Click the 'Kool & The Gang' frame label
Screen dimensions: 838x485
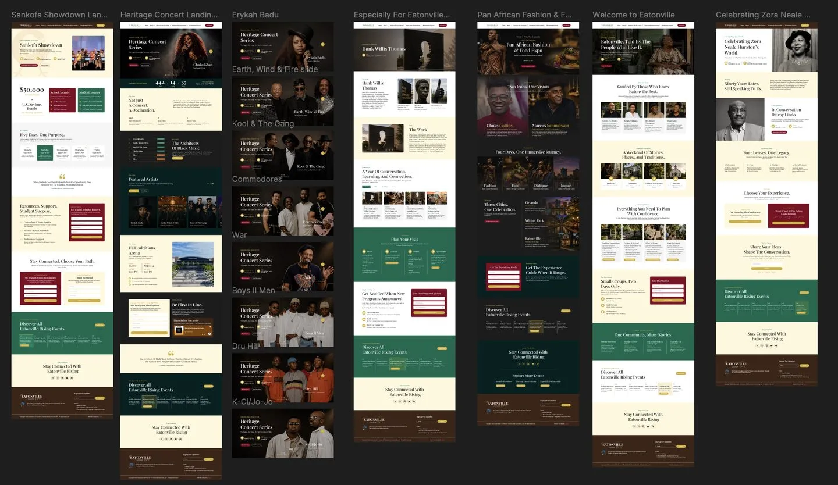[263, 124]
